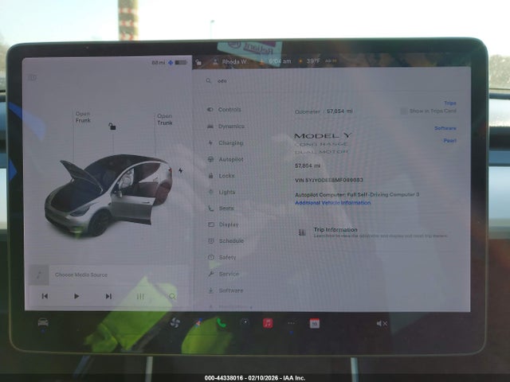Unmute with the volume icon in the dock

pos(382,324)
